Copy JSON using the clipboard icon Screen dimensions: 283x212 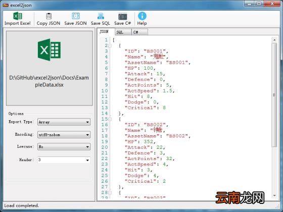coord(49,16)
